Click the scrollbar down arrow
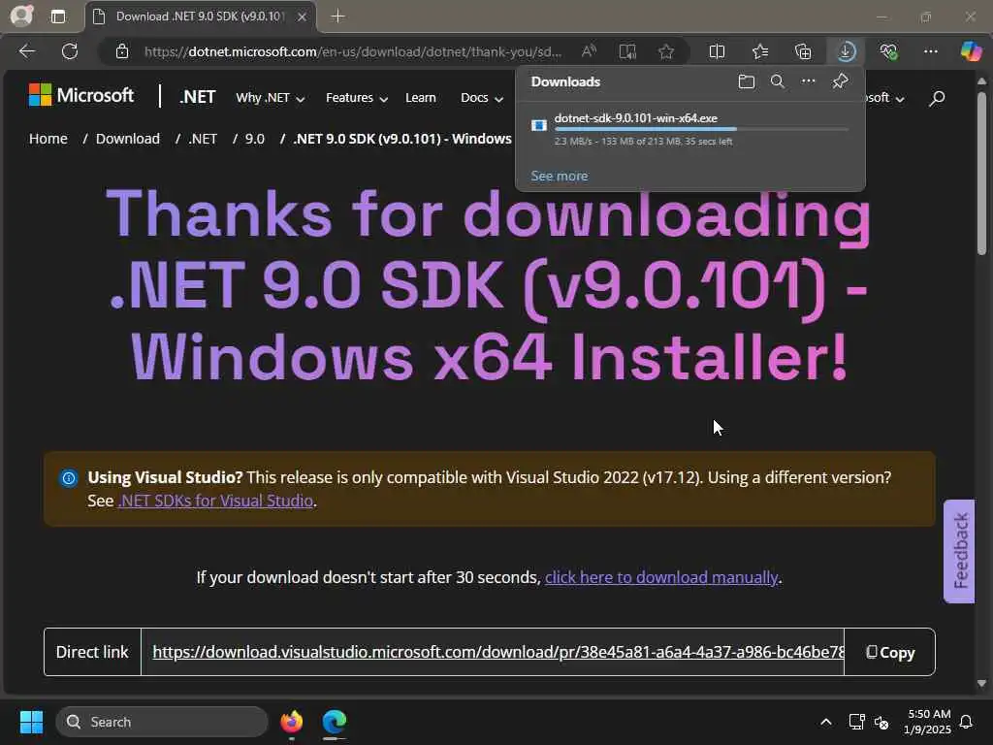This screenshot has height=745, width=993. 981,684
